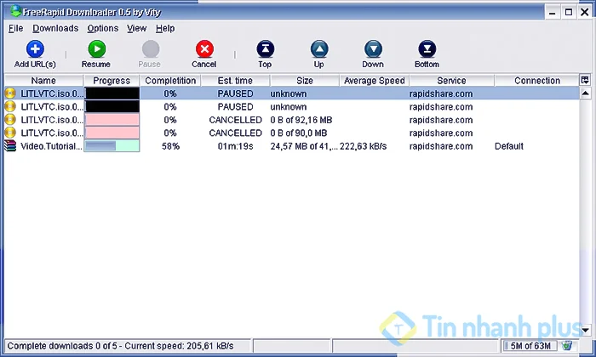Click CANCELLED status in the 90,0 MB row
This screenshot has height=357, width=596.
point(235,133)
